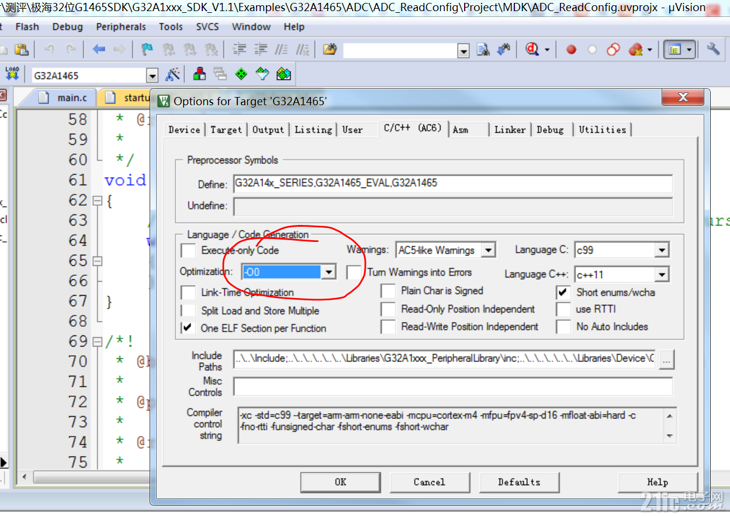Click the LOAD download to flash icon
This screenshot has width=730, height=516.
coord(12,74)
